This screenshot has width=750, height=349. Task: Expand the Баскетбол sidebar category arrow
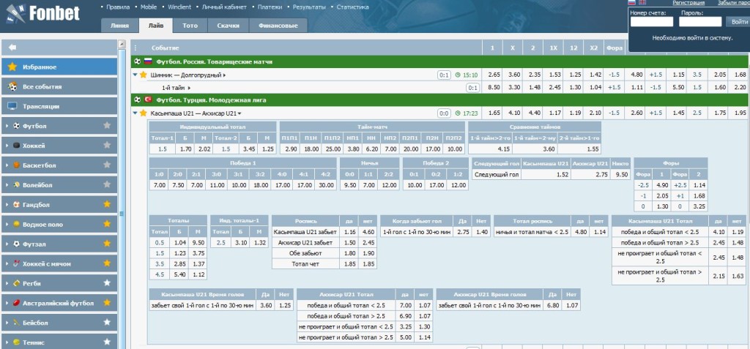click(7, 165)
